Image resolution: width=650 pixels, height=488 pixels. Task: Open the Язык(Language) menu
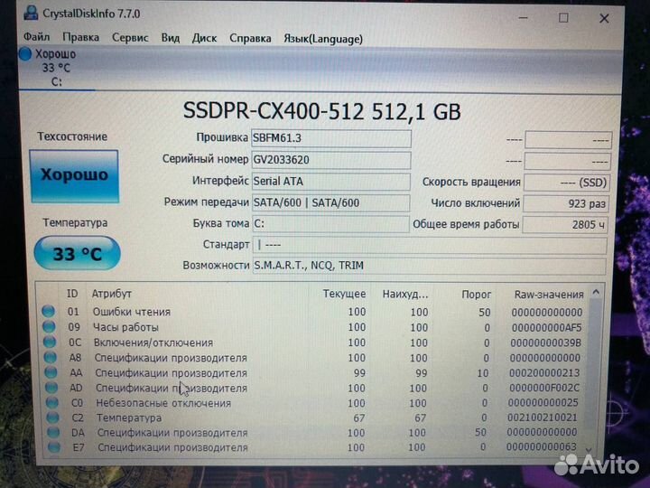click(x=323, y=39)
